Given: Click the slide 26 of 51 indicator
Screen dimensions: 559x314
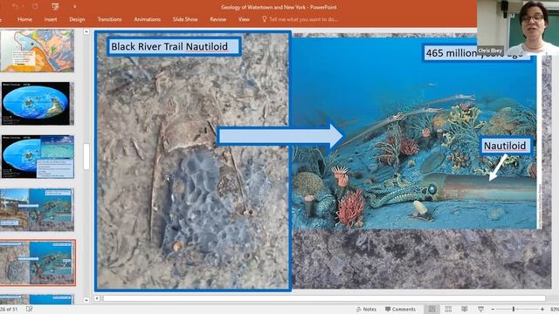Looking at the screenshot, I should (9, 309).
